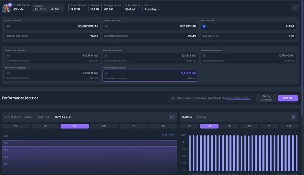Set R/W Speed range to 1W
The height and width of the screenshot is (175, 304).
pyautogui.click(x=16, y=126)
